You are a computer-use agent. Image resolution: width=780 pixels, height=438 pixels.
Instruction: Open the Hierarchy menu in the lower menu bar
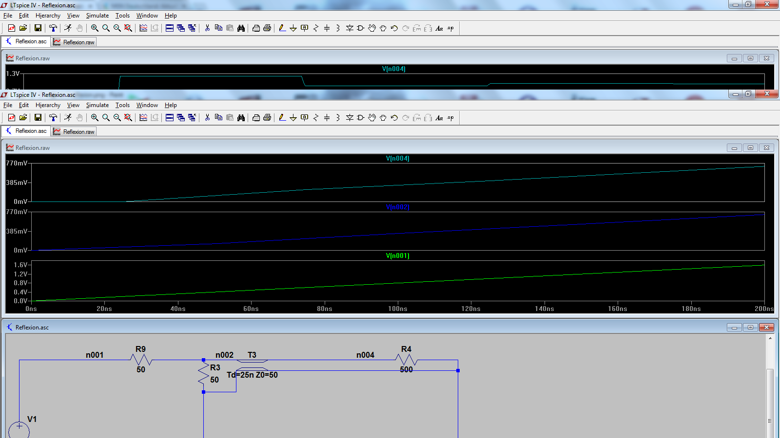tap(48, 105)
